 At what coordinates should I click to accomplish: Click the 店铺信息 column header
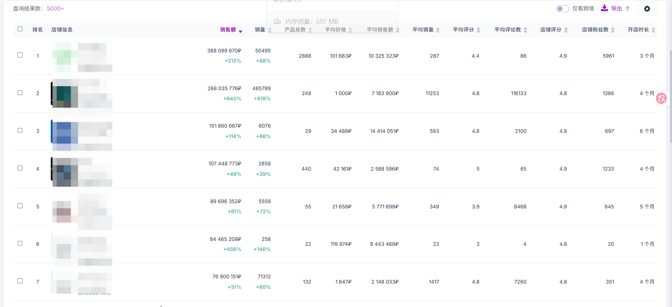click(x=62, y=30)
